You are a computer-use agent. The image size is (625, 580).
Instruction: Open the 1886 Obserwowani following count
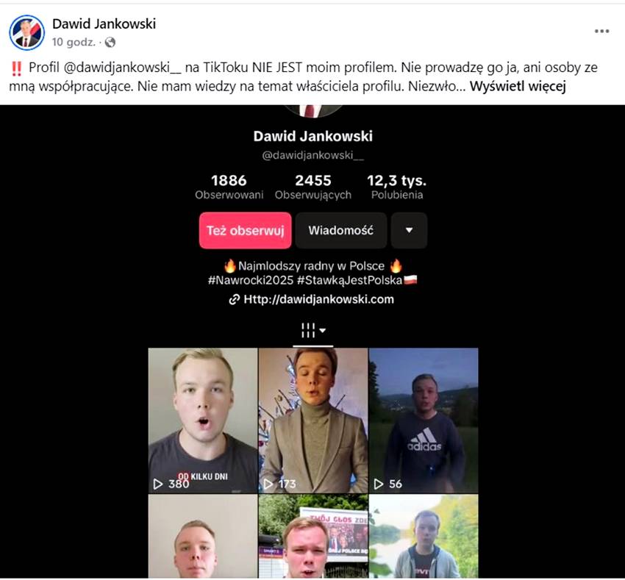click(229, 187)
